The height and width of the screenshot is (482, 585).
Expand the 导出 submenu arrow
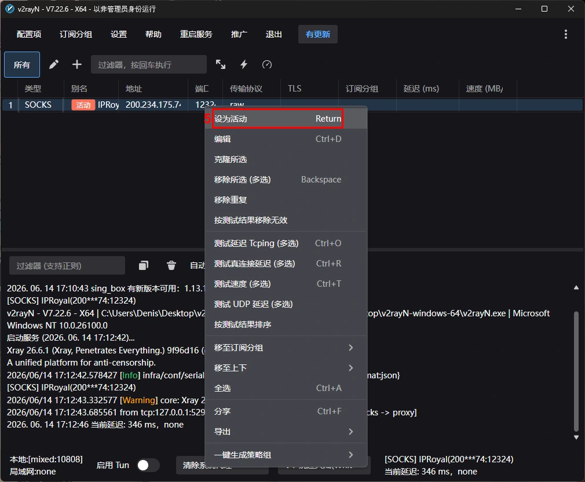350,432
